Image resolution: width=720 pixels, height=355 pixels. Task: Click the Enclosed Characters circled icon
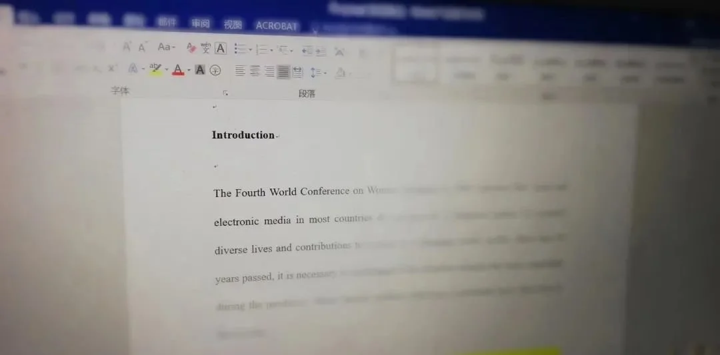215,70
